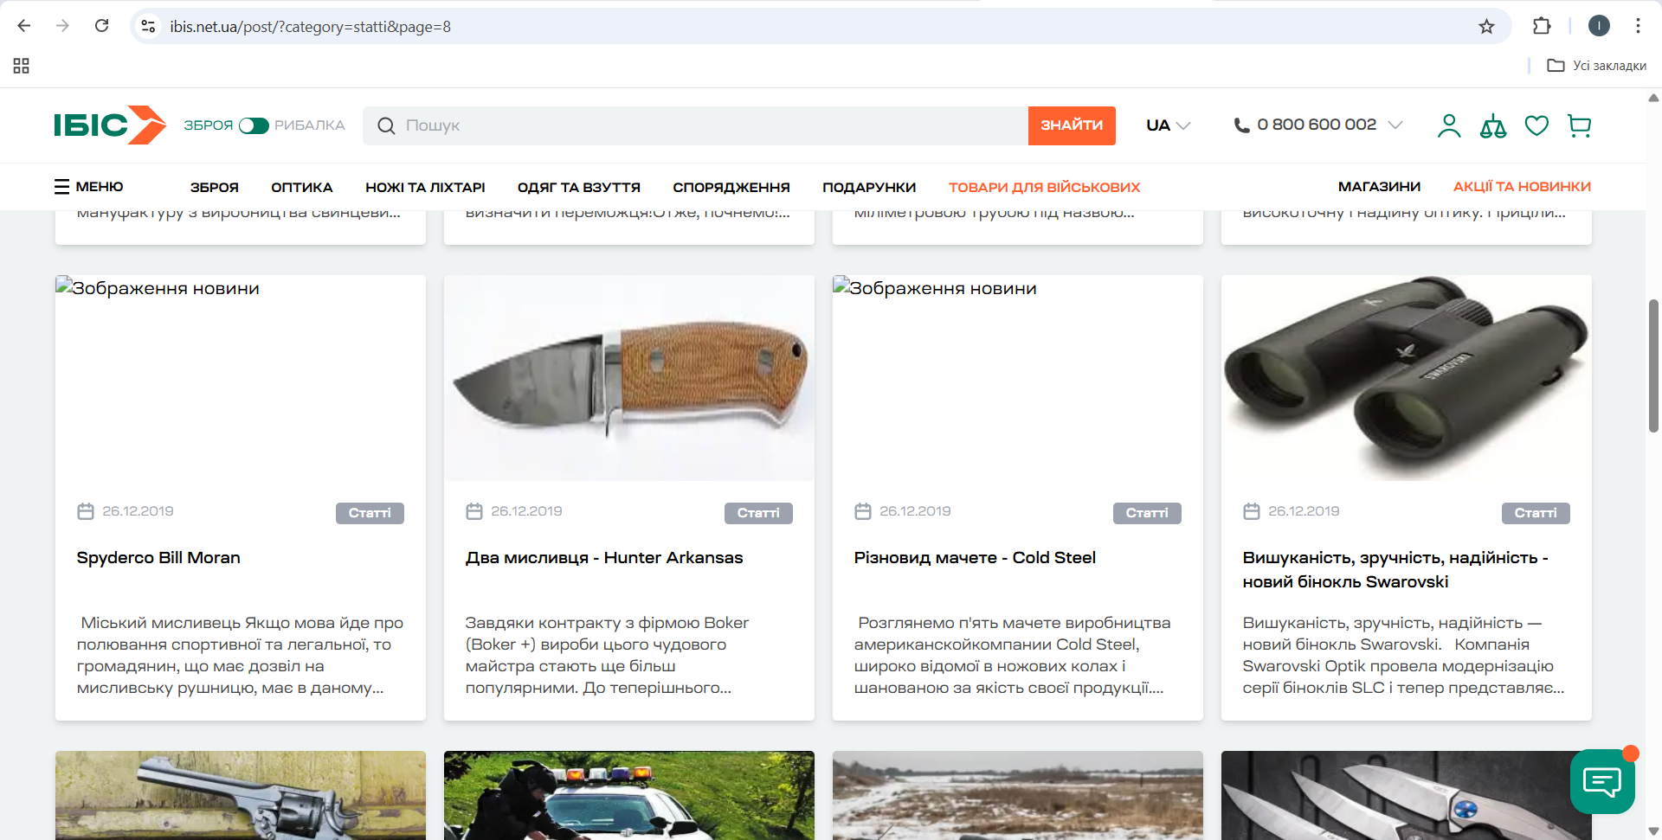The image size is (1662, 840).
Task: Open the ЗБРОЯ navigation category
Action: (215, 187)
